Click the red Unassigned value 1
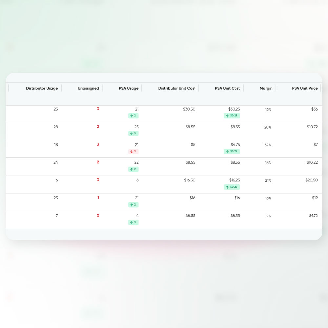 coord(98,198)
